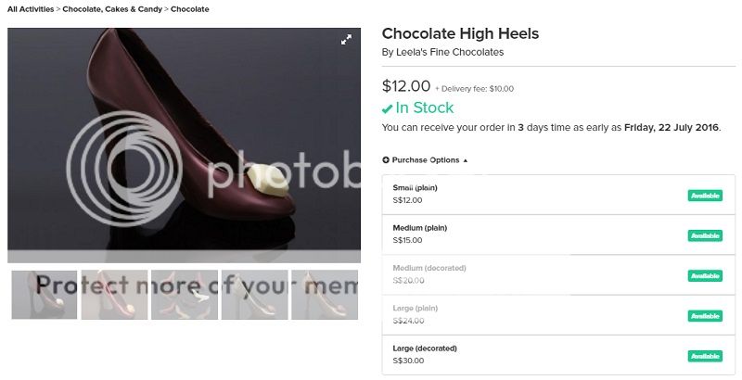Expand the product image to fullscreen

(x=346, y=40)
